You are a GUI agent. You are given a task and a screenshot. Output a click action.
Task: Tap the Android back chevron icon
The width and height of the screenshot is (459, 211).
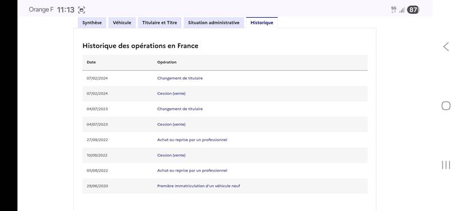[x=446, y=47]
